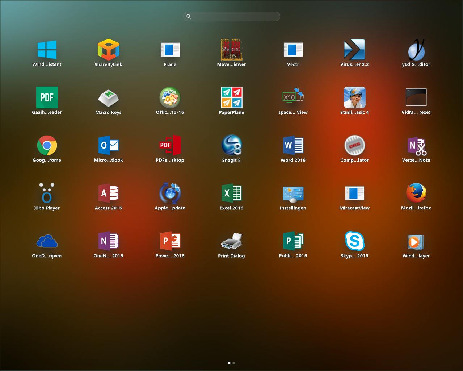Open Instellingen settings app
The width and height of the screenshot is (463, 371).
point(293,193)
